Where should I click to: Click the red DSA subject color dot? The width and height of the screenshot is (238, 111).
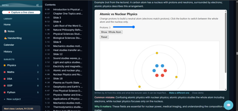4,79
